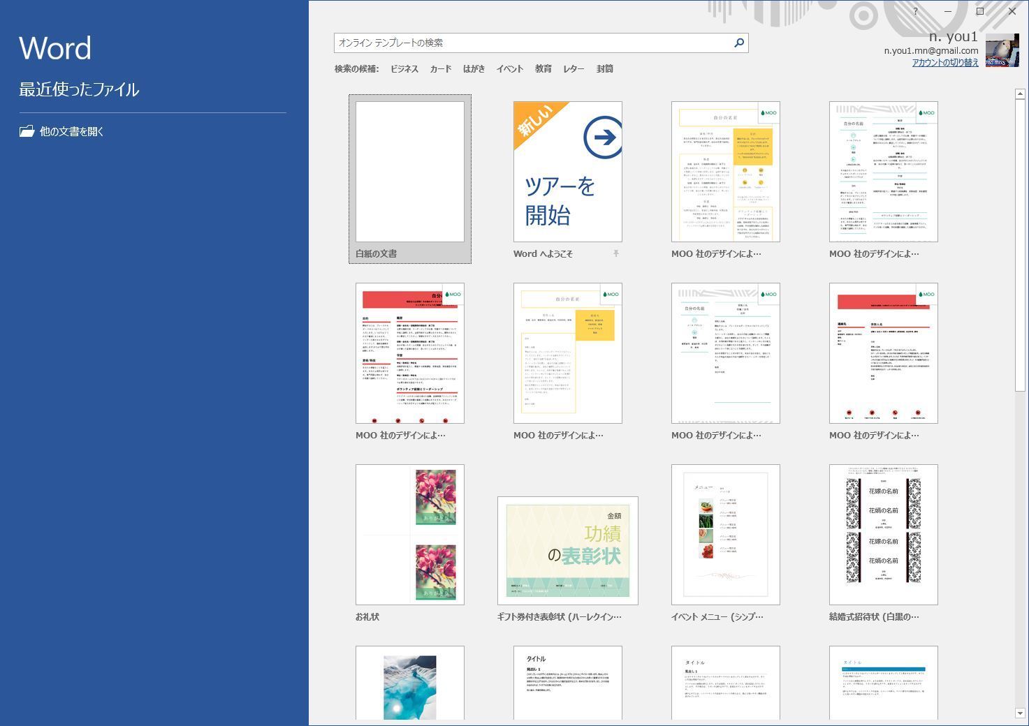1029x726 pixels.
Task: Select the イベント search suggestion
Action: (x=509, y=68)
